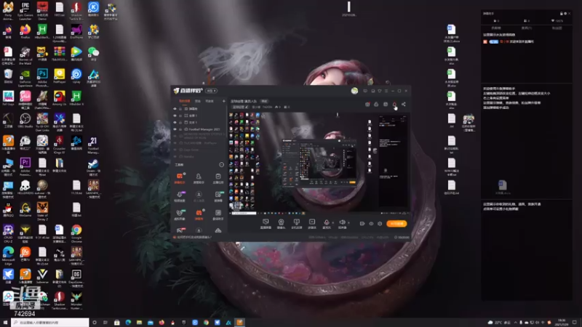Screen dimensions: 582x327
Task: Open the help link at the app's bottom-left
Action: (x=193, y=237)
